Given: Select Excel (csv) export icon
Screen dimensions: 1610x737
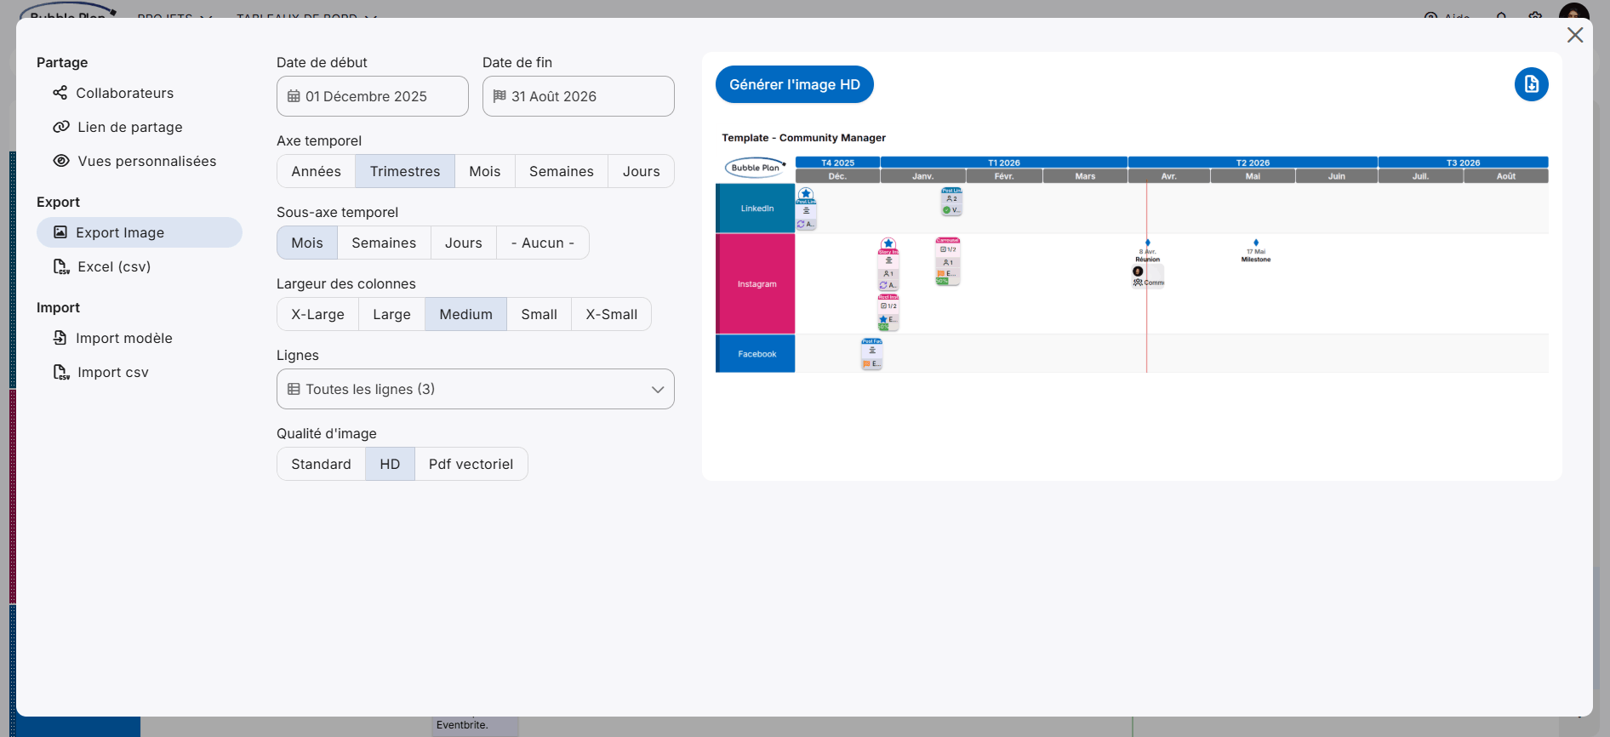Looking at the screenshot, I should pyautogui.click(x=61, y=266).
